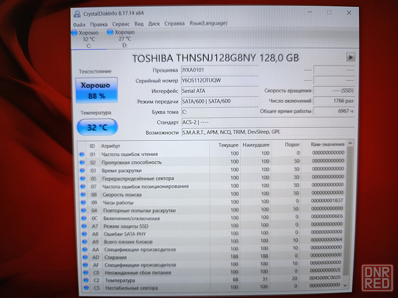Click the status icon for attribute AA
The image size is (398, 298).
(x=85, y=250)
